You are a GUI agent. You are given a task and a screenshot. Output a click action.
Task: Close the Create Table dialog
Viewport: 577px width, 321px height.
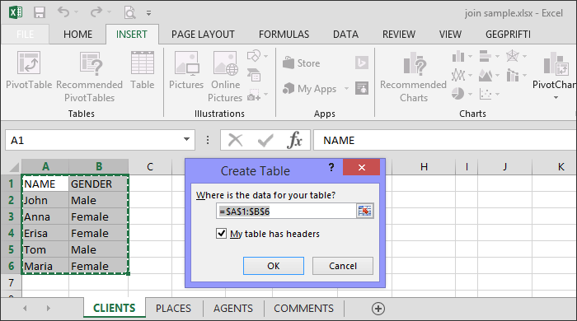pyautogui.click(x=361, y=167)
